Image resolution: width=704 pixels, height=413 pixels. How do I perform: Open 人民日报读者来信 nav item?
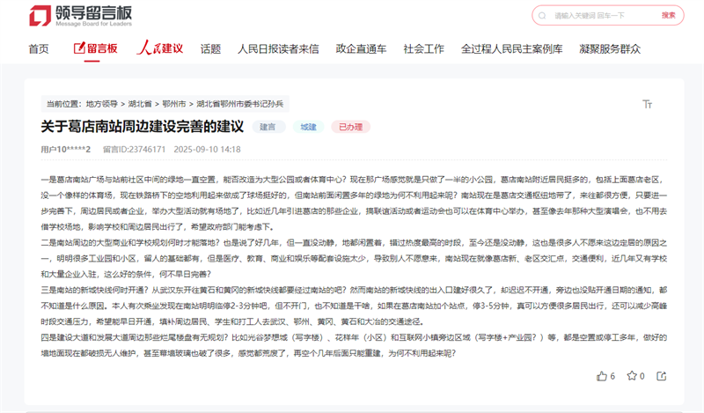click(278, 49)
